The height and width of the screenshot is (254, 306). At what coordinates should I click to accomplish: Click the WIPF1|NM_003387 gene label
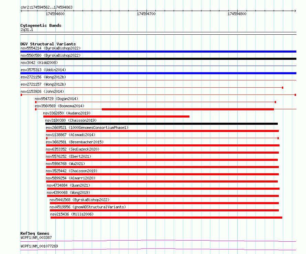pyautogui.click(x=36, y=238)
